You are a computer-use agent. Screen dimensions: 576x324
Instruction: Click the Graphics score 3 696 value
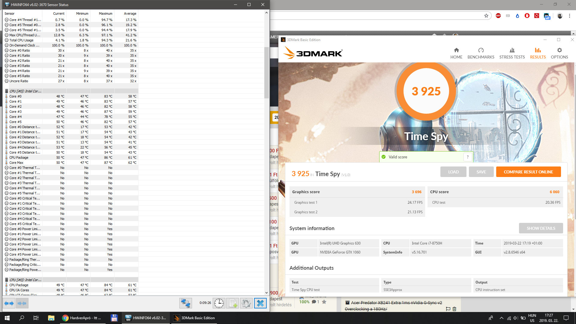click(416, 192)
